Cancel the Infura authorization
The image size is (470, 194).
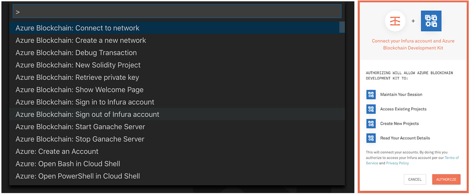pyautogui.click(x=415, y=179)
